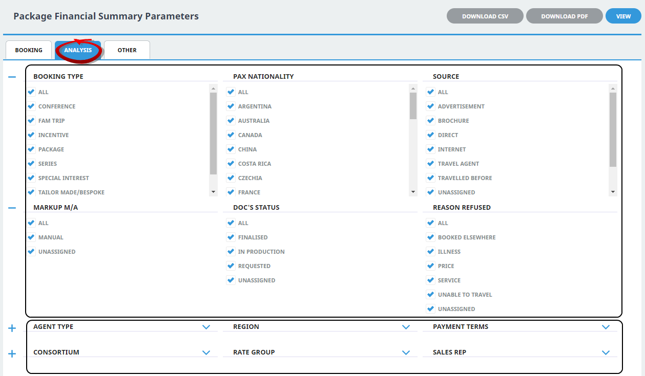Image resolution: width=645 pixels, height=376 pixels.
Task: Toggle Unassigned under Markup M/A
Action: [x=31, y=252]
